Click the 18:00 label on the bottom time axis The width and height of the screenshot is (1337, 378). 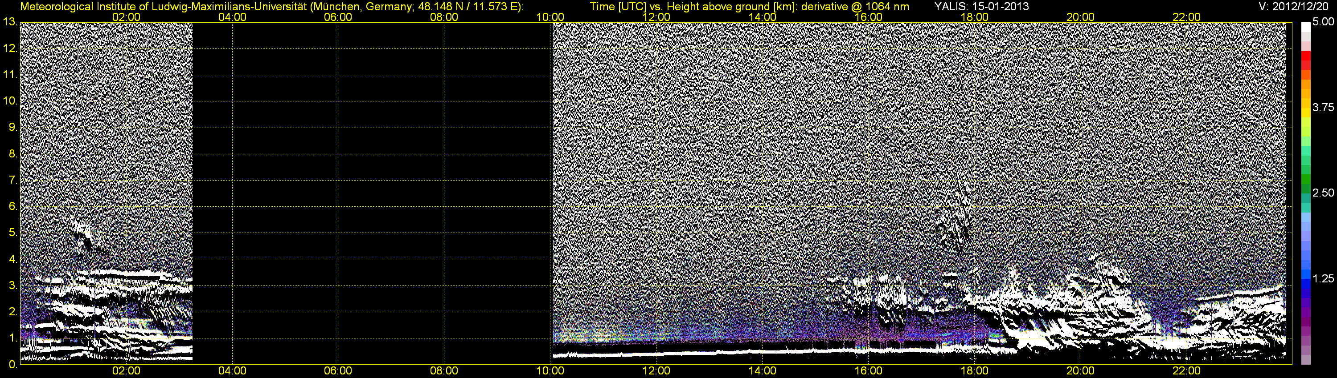click(974, 371)
